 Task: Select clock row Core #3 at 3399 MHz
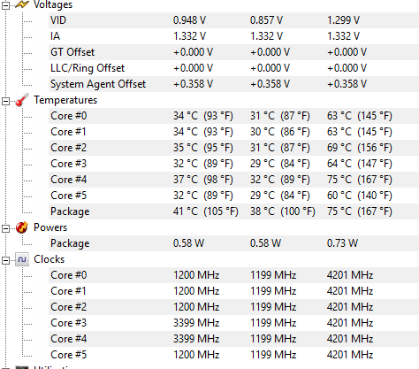tap(233, 323)
